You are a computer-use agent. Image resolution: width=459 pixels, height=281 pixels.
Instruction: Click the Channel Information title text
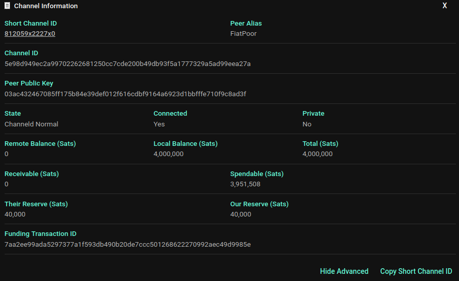click(x=46, y=6)
